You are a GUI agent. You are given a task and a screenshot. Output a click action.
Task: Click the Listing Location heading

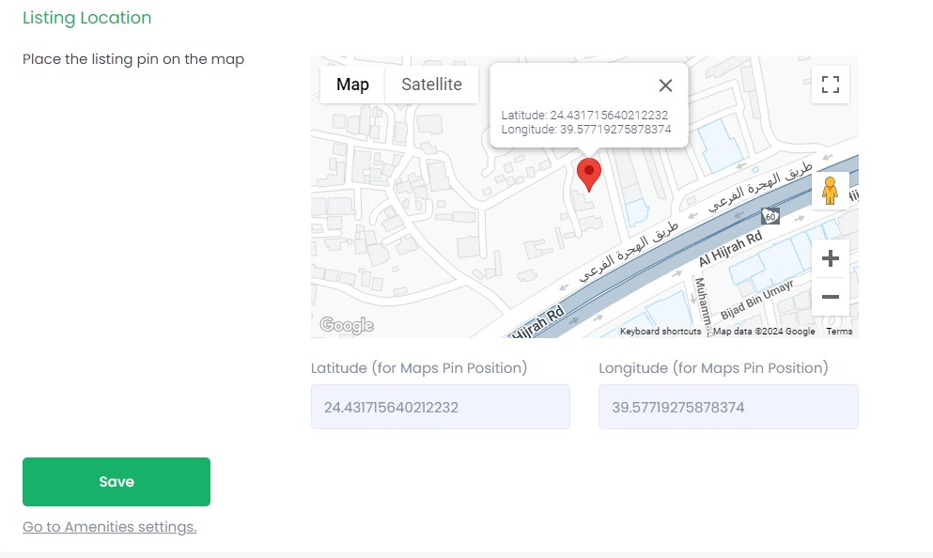click(86, 18)
